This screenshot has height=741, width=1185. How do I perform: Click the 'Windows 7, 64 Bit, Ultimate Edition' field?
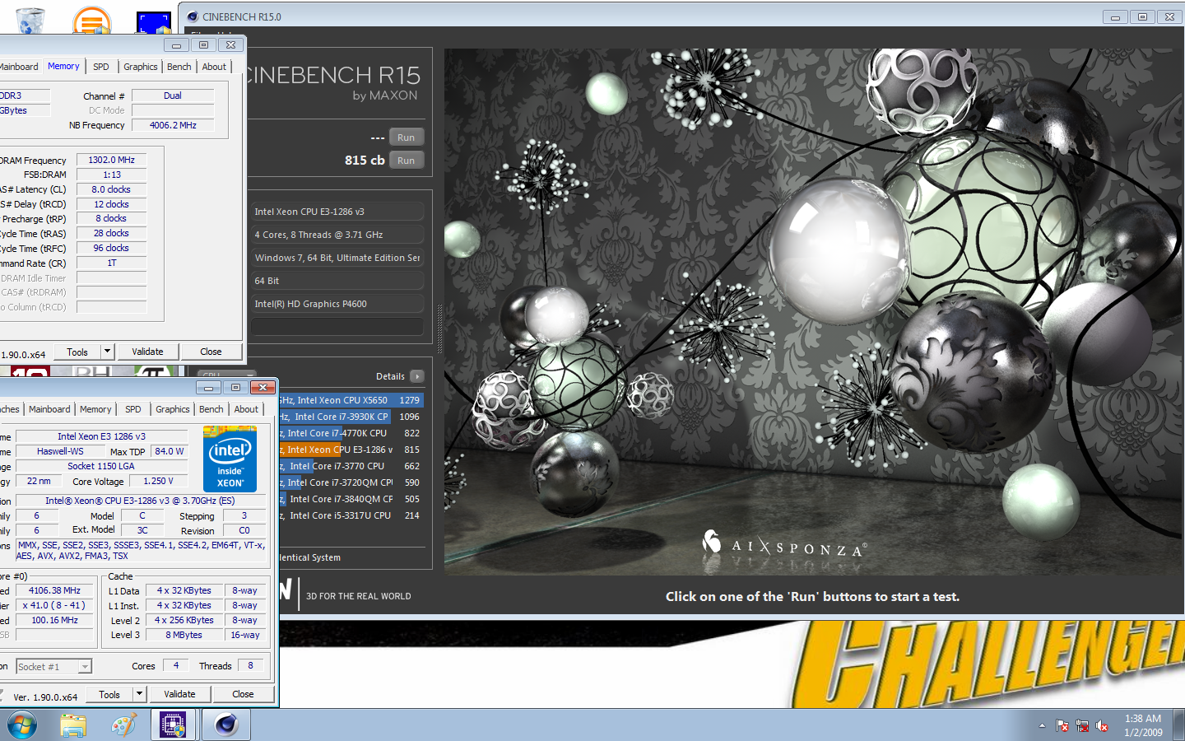pos(337,258)
